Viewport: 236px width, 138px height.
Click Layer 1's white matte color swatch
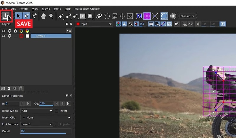pos(27,36)
